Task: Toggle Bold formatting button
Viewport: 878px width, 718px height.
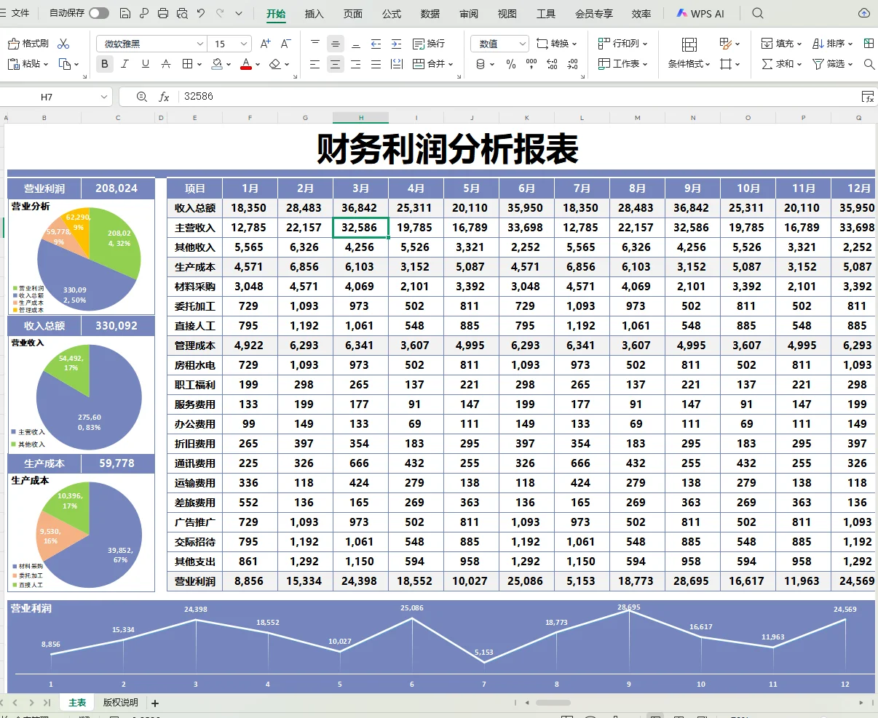Action: [105, 64]
